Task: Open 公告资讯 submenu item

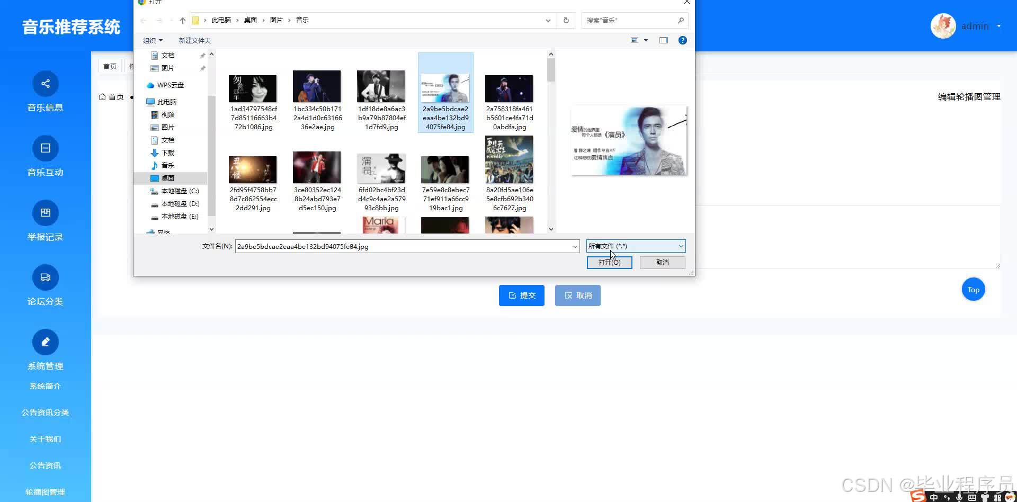Action: (x=45, y=465)
